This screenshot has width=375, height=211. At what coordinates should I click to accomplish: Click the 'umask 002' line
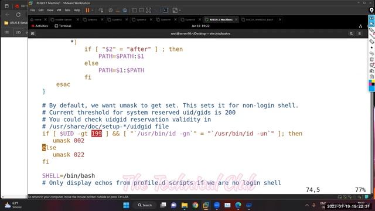69,141
